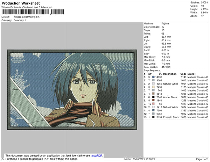
Task: Click the Brand column header
Action: (191, 74)
